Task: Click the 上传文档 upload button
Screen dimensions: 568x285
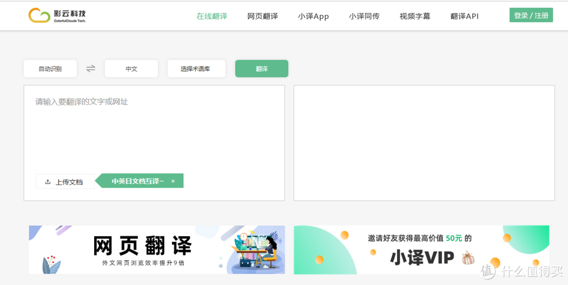Action: pos(65,181)
